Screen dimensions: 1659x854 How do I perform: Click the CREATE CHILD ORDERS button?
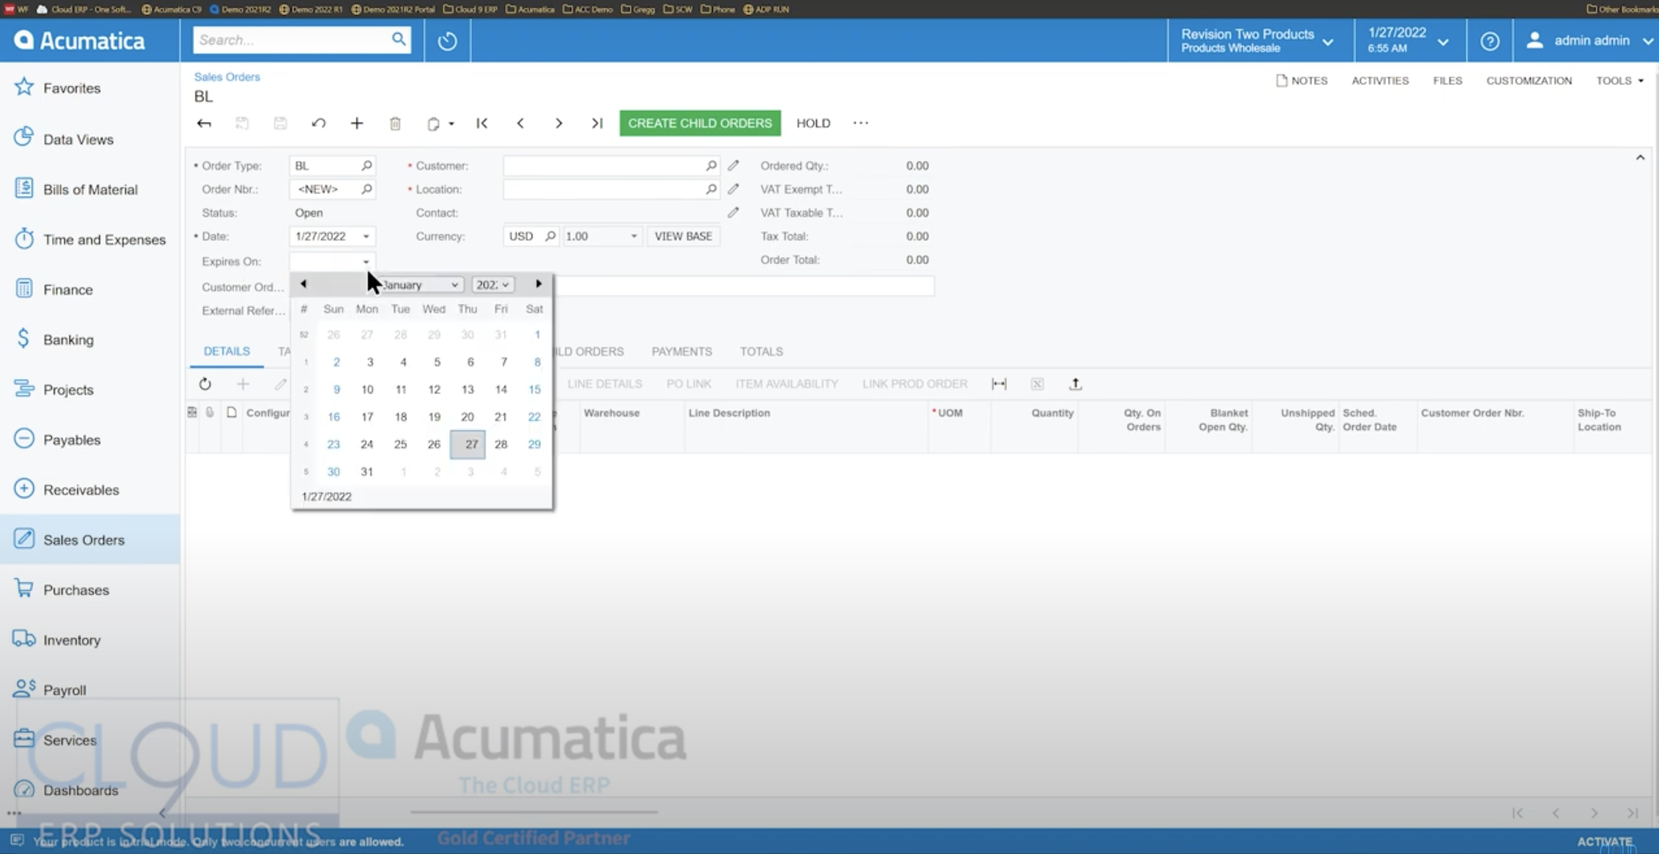pos(699,123)
